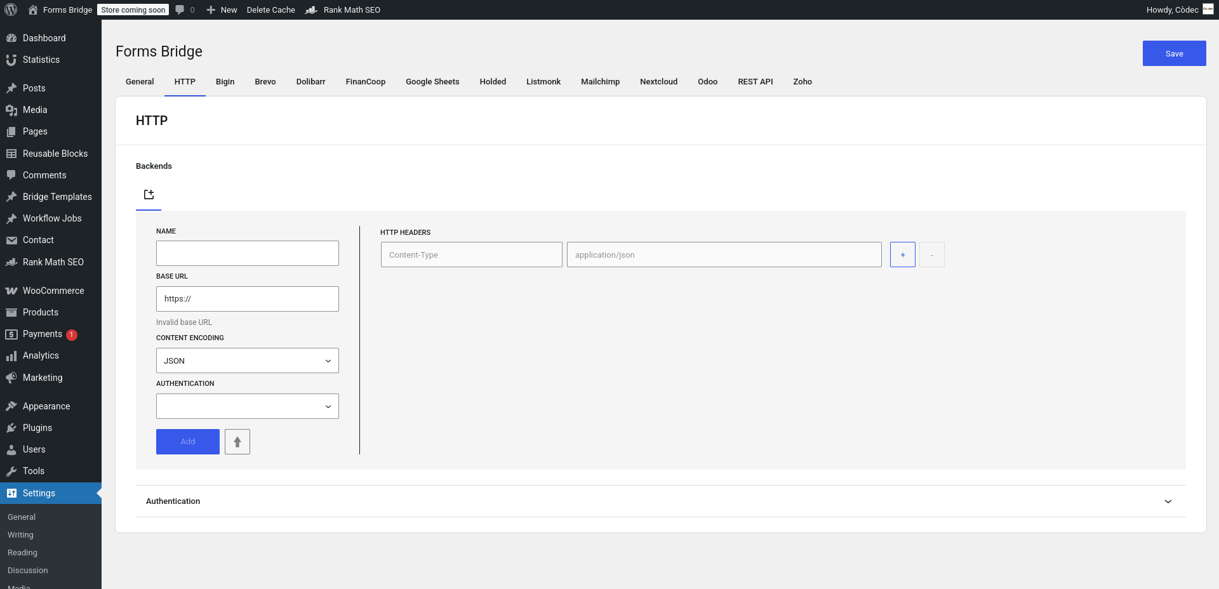Open Discussion settings submenu link
1219x589 pixels.
pos(28,571)
